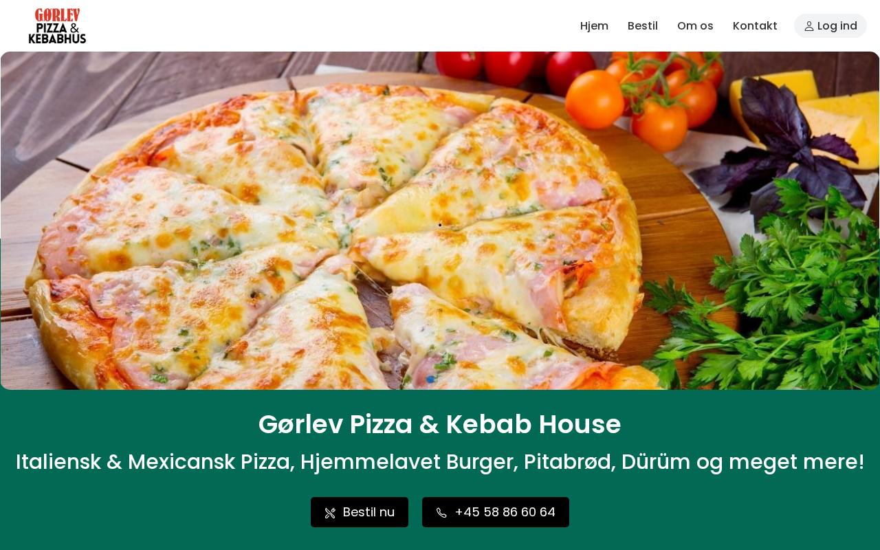Open the Log ind button
Screen dimensions: 880x550
coord(830,26)
